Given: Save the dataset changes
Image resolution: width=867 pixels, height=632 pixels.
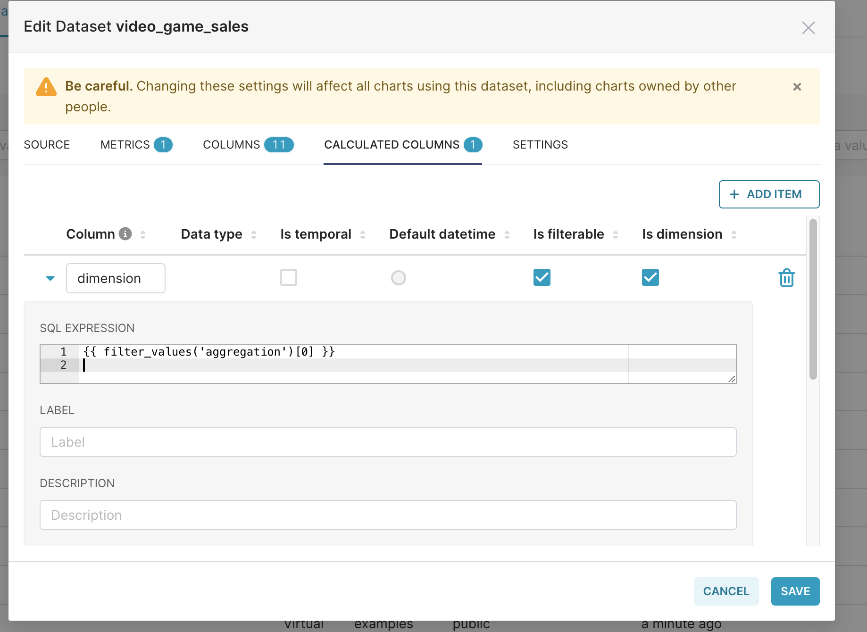Looking at the screenshot, I should [x=795, y=591].
